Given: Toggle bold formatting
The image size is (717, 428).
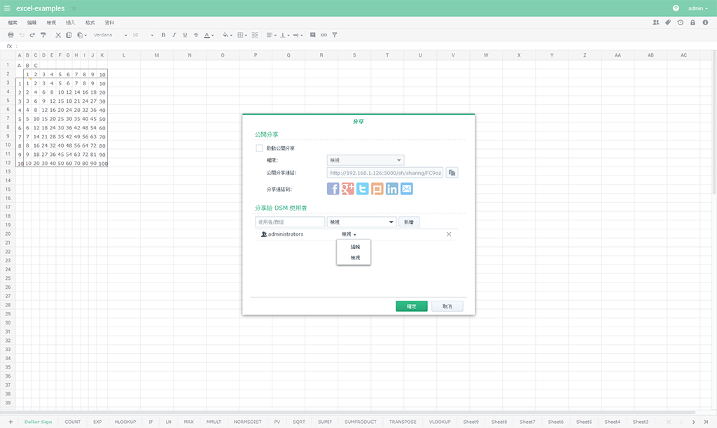Looking at the screenshot, I should pos(163,35).
